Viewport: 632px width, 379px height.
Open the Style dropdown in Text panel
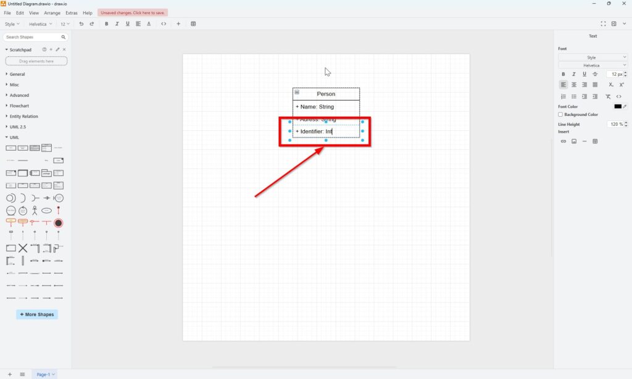(x=592, y=57)
